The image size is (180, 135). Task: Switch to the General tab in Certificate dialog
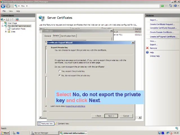[48, 36]
